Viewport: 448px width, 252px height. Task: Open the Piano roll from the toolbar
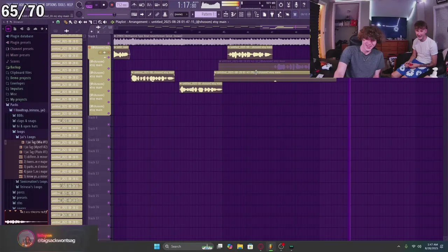pyautogui.click(x=234, y=14)
